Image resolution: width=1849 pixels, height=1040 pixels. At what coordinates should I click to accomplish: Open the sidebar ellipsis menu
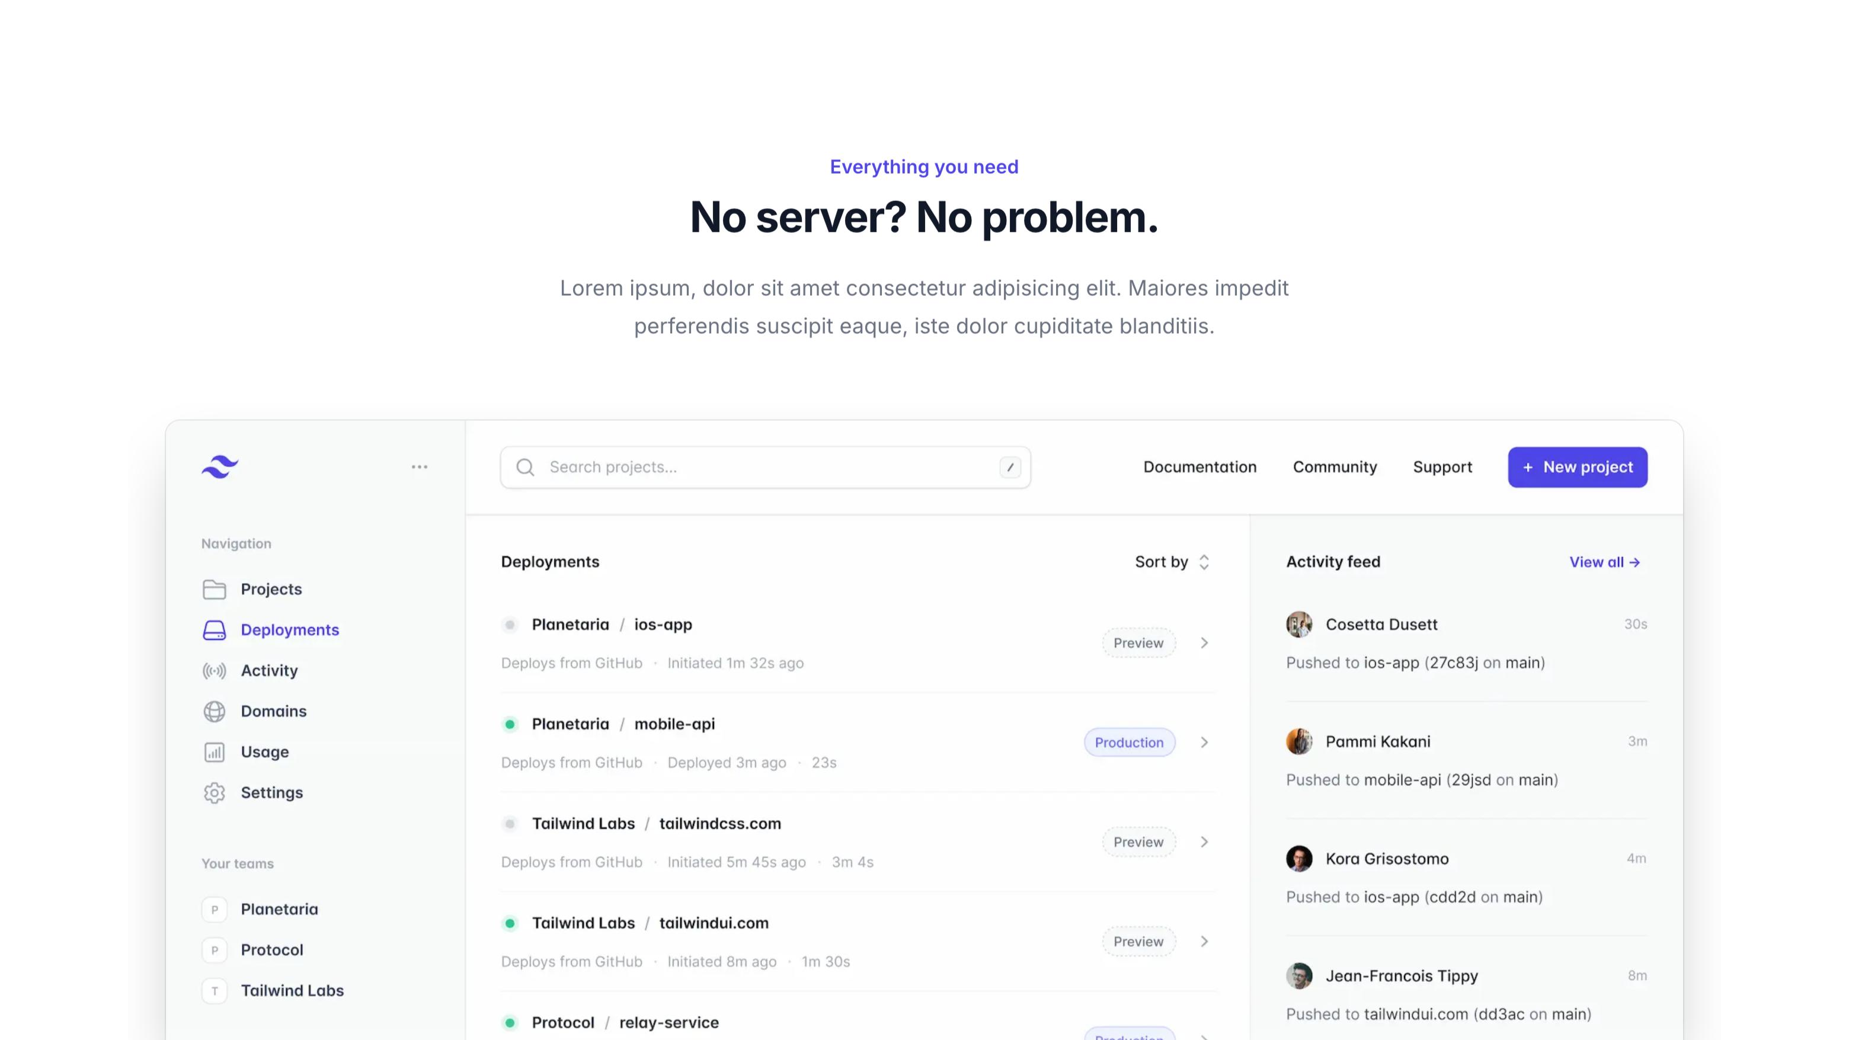[x=419, y=466]
